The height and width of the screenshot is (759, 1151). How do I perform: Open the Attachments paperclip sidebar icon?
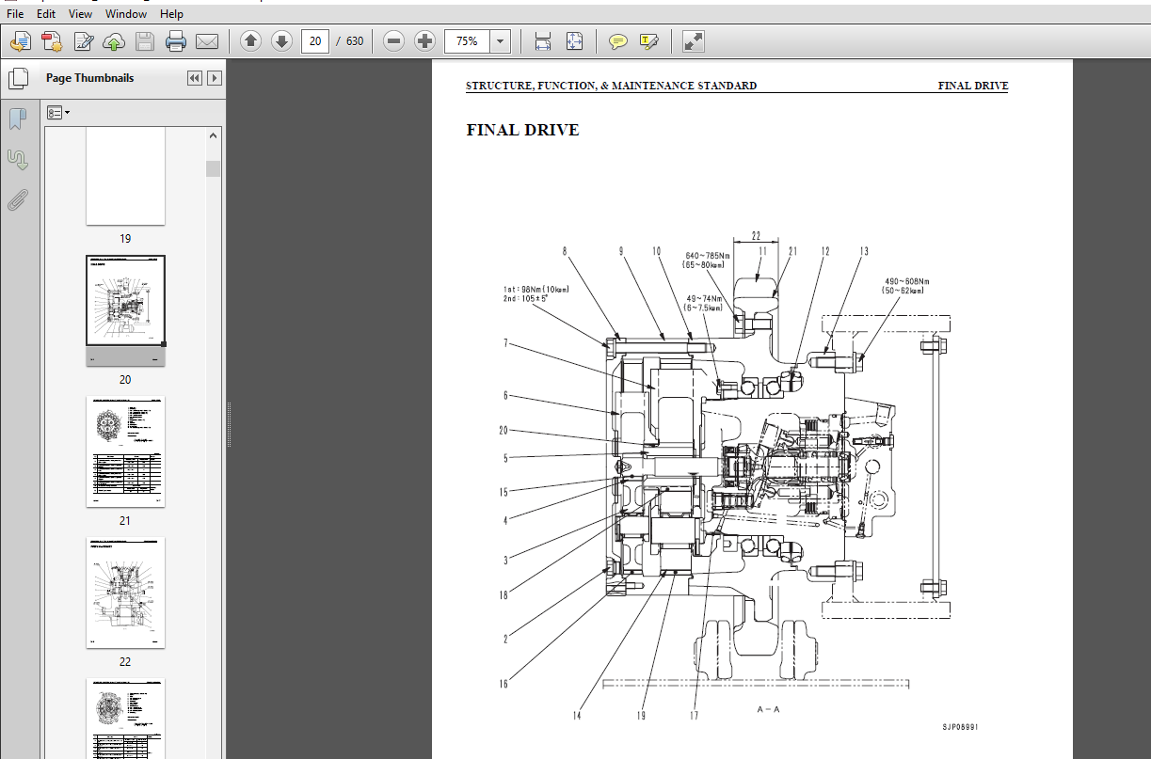[18, 199]
